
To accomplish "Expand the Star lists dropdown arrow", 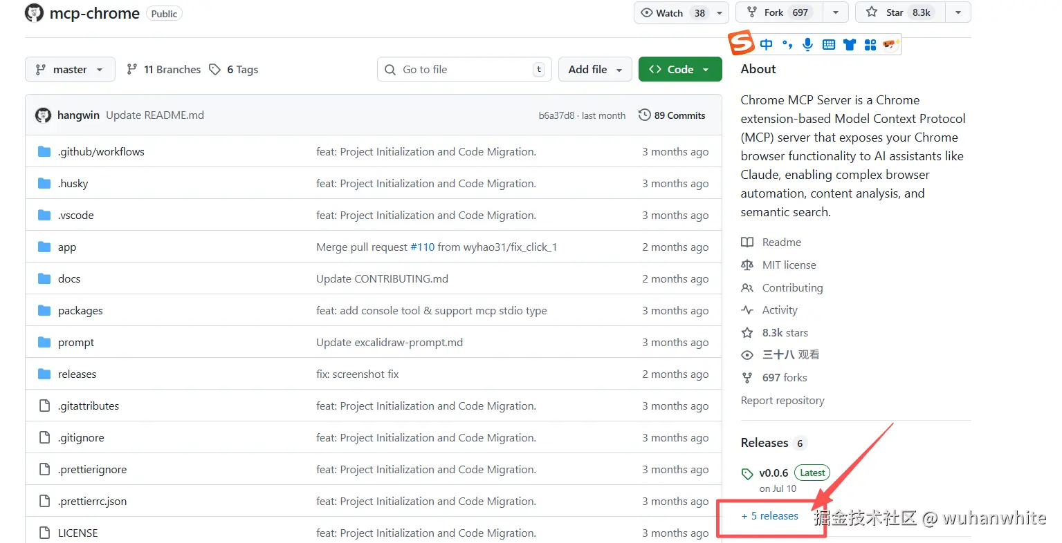I will 958,12.
